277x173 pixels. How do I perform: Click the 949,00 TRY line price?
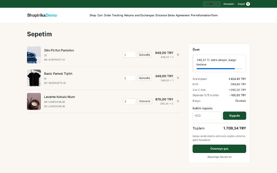point(164,53)
